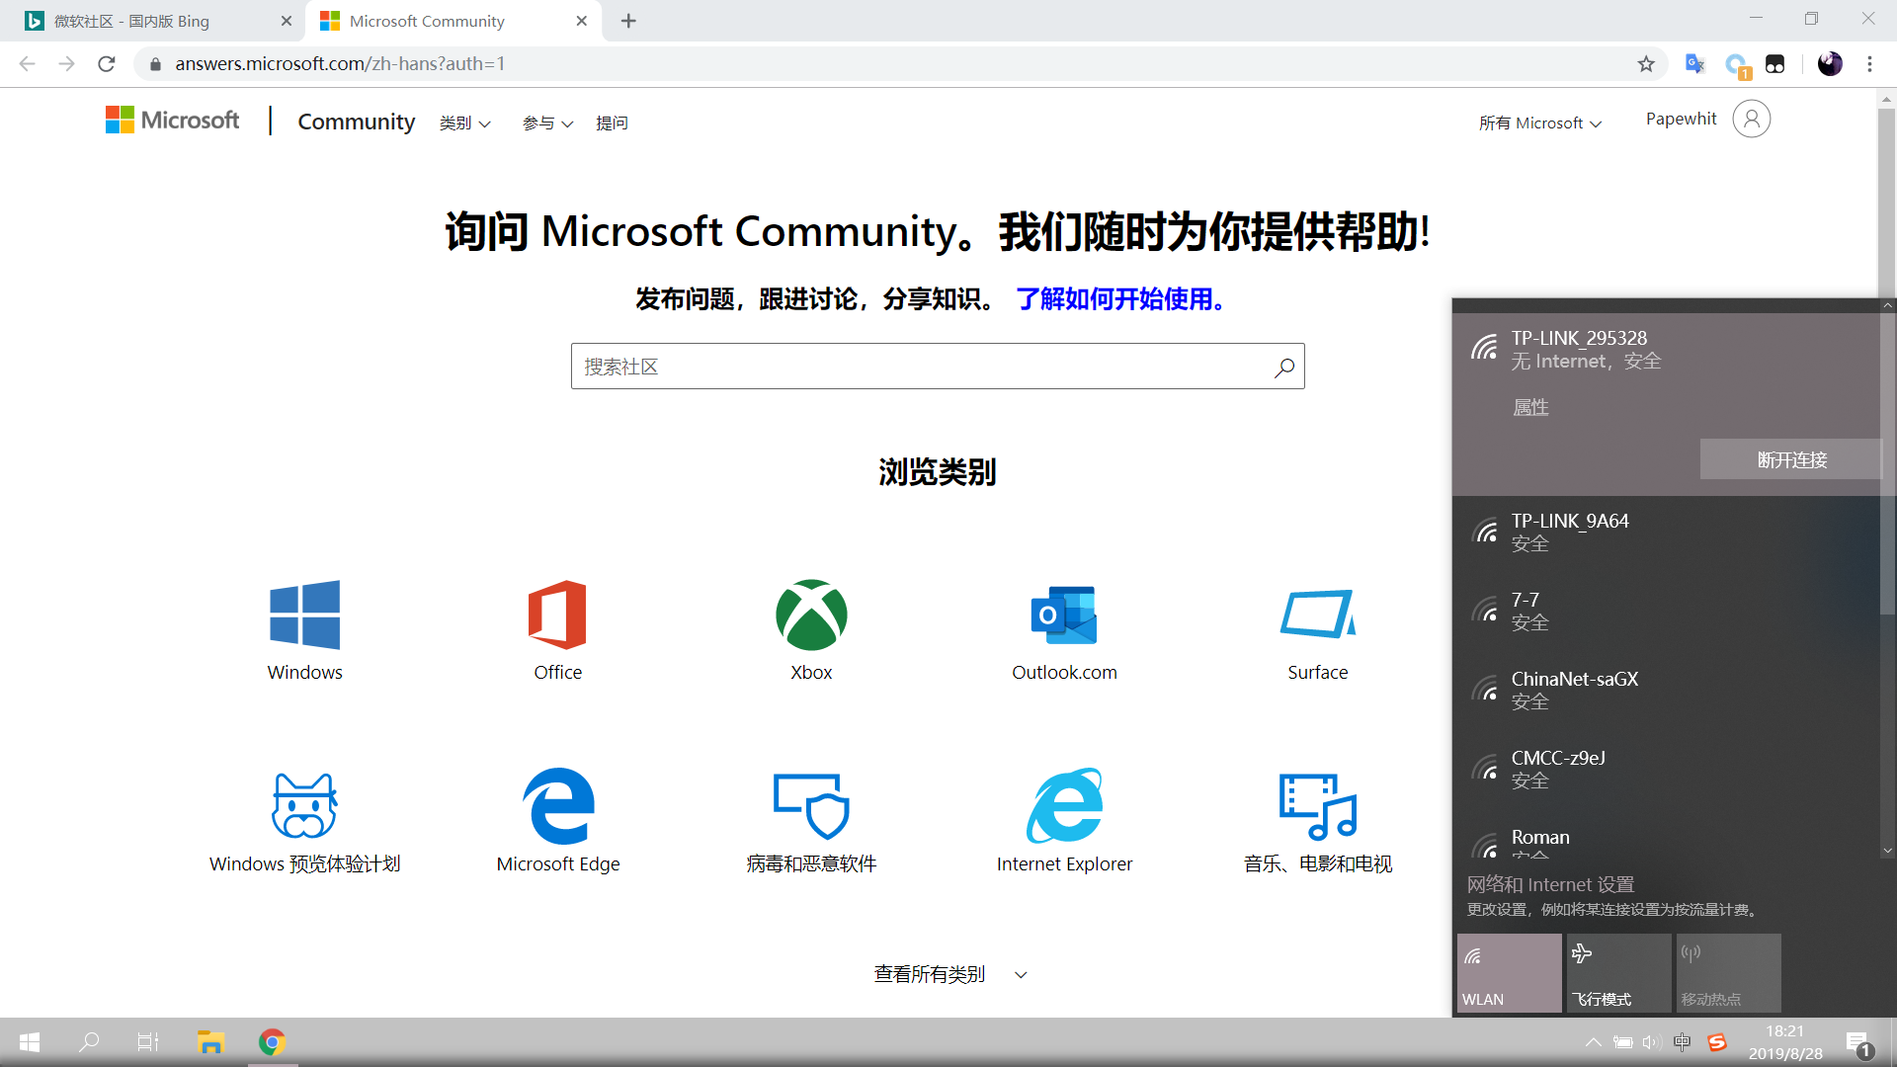Click the battery tray icon

point(1622,1042)
